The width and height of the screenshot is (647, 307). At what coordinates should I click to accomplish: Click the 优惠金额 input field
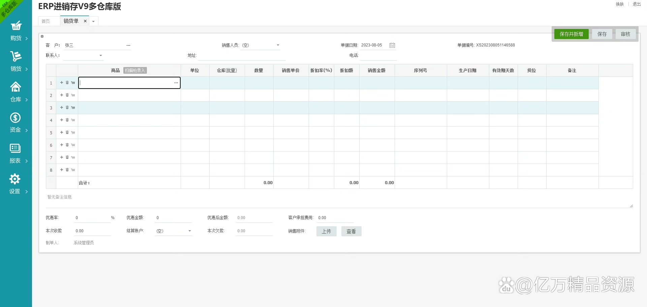pos(173,218)
